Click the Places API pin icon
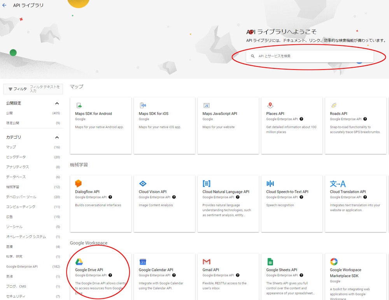Screen dimensions: 389x300 pyautogui.click(x=270, y=105)
